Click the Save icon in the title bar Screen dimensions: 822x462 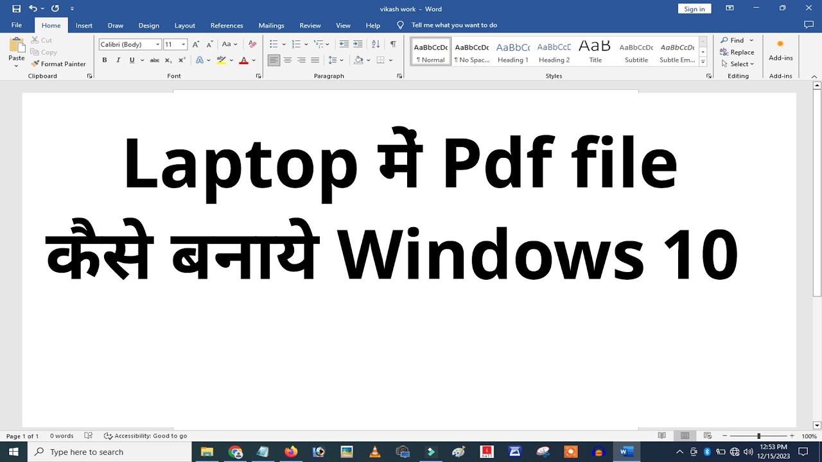pos(17,8)
